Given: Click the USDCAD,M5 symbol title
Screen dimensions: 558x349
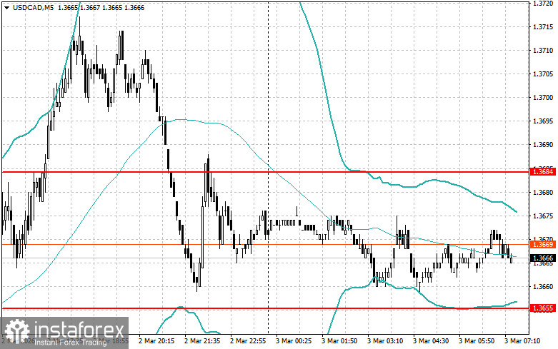Looking at the screenshot, I should (x=33, y=7).
